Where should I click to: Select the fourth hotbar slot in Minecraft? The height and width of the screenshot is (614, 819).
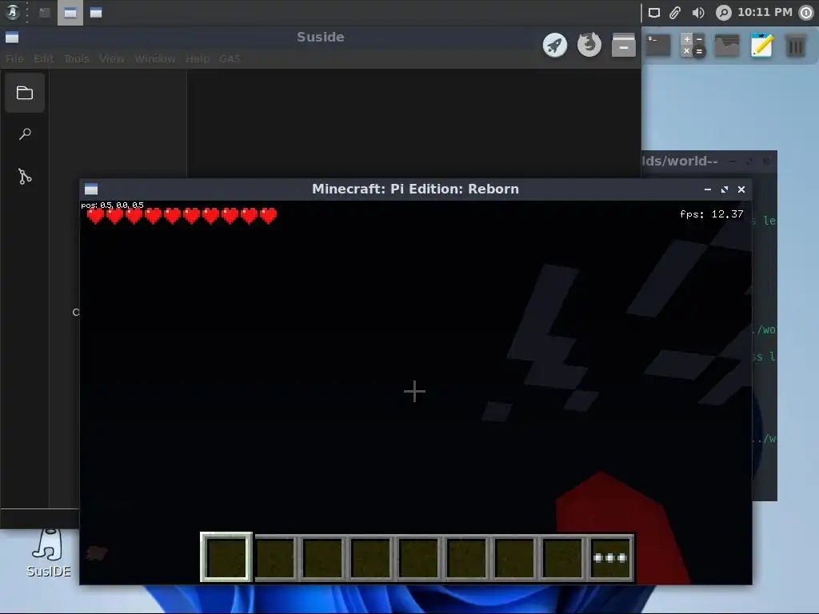click(371, 558)
